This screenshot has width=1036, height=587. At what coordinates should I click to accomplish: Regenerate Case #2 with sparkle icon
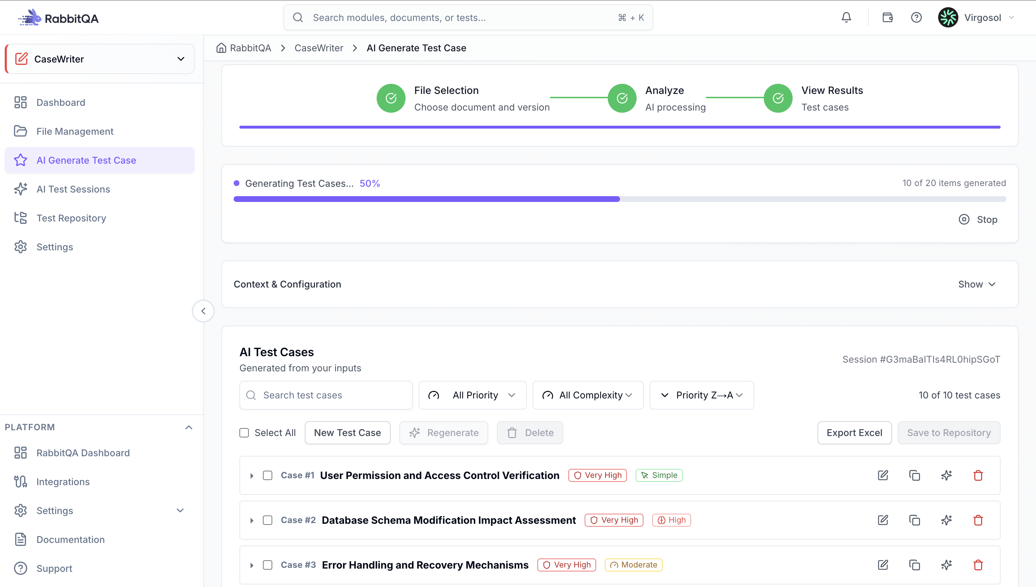(946, 520)
